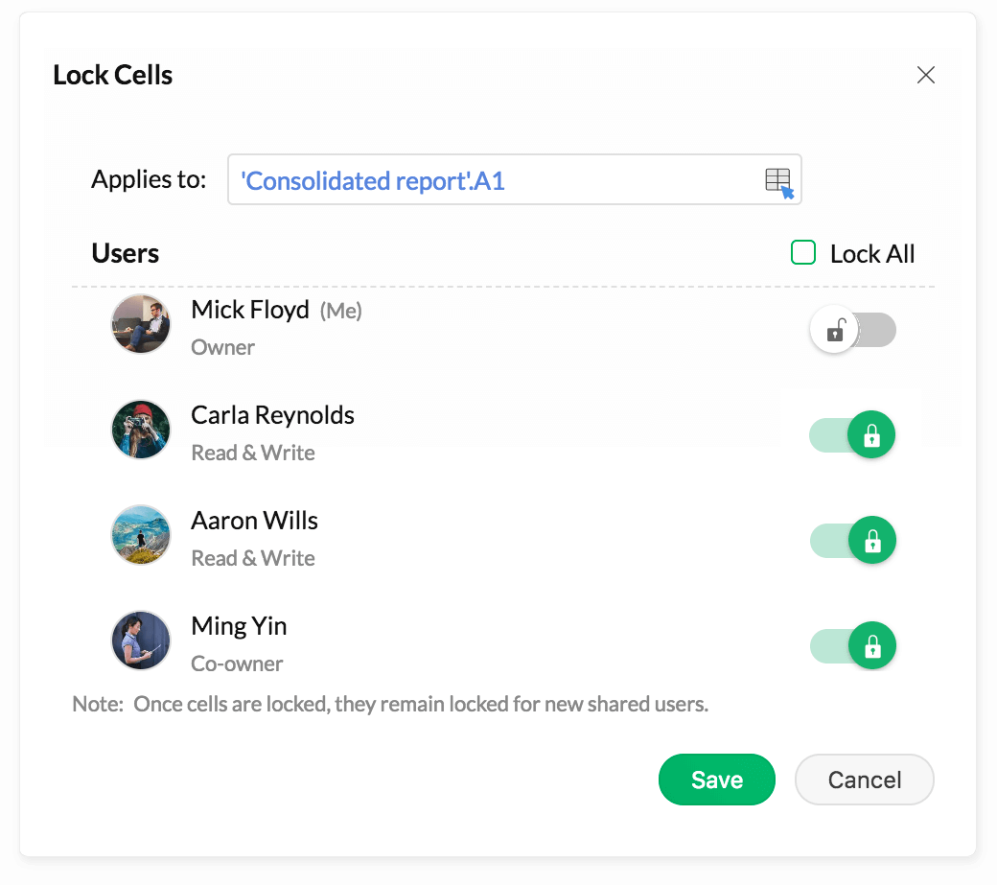Click Carla Reynolds's avatar thumbnail
Image resolution: width=997 pixels, height=885 pixels.
click(x=140, y=430)
